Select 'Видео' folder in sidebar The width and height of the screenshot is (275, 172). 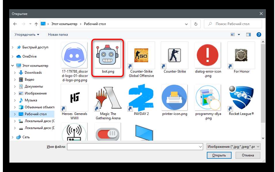[29, 80]
